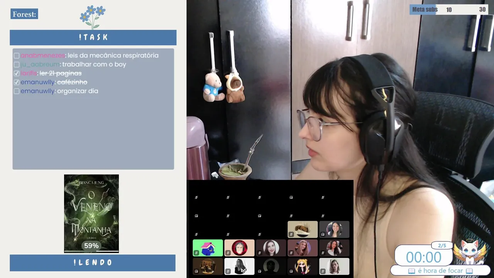Image resolution: width=494 pixels, height=278 pixels.
Task: Click the 'Forest:' label
Action: [x=24, y=14]
